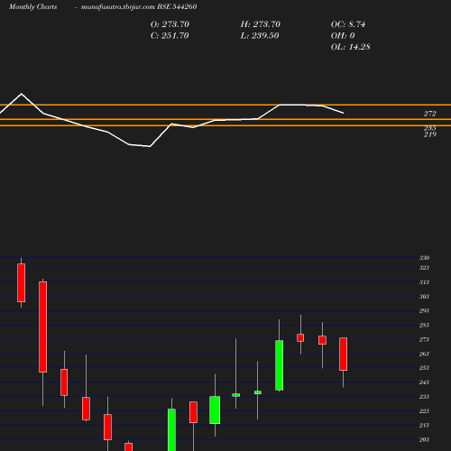Click the "Monthly Charts" title text
451x451 pixels.
tap(32, 6)
